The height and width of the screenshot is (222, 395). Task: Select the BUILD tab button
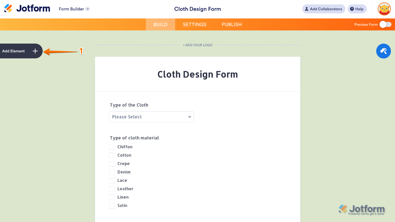(160, 24)
